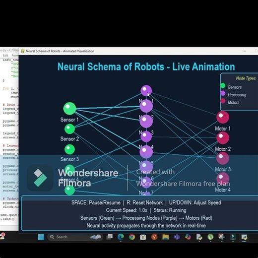
Task: Open the Edit menu in the IDLE window
Action: point(5,56)
